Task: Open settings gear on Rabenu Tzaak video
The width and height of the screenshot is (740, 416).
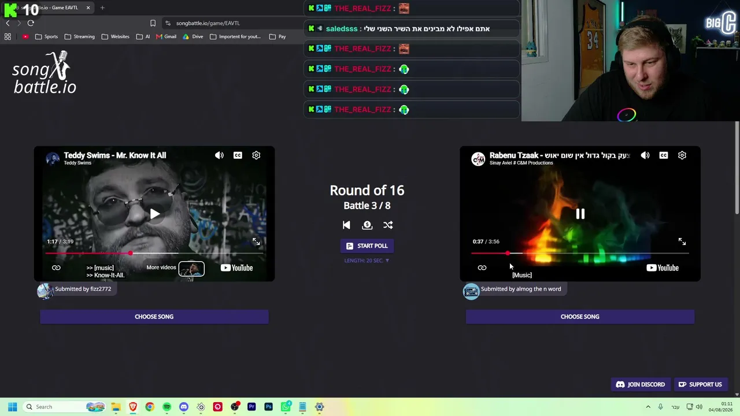Action: point(682,155)
